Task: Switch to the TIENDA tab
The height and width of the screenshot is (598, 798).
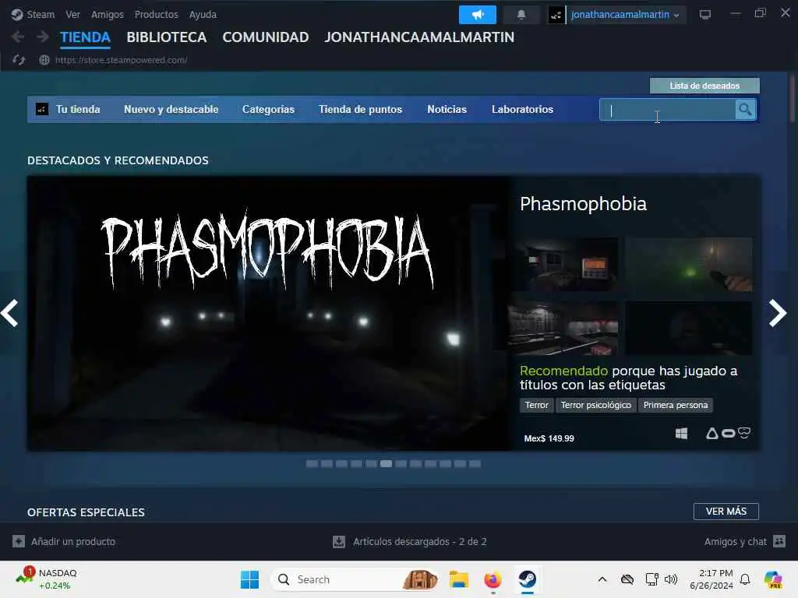Action: click(x=85, y=37)
